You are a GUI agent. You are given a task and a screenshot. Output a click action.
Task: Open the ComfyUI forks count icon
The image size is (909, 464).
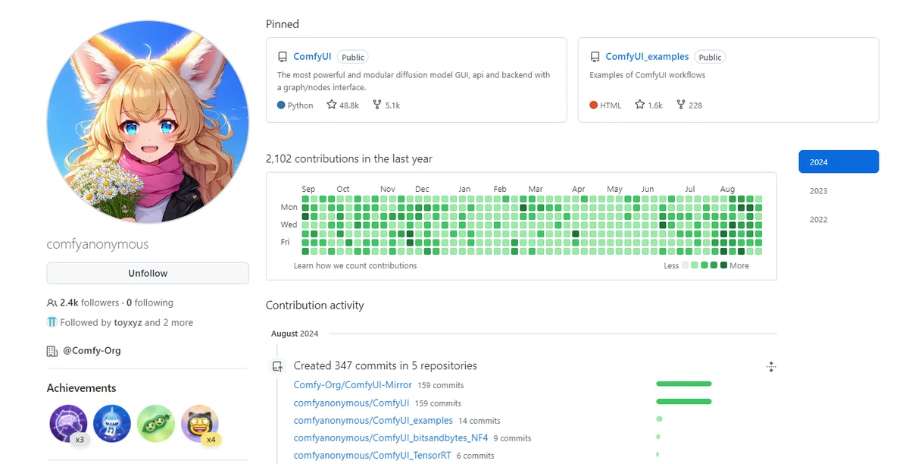pos(376,105)
